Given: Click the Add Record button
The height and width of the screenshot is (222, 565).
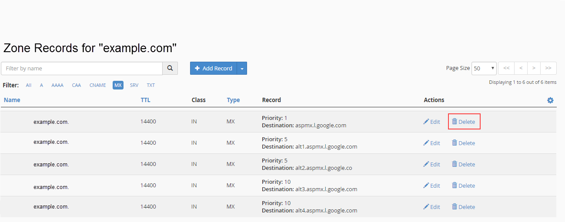Looking at the screenshot, I should (x=214, y=68).
